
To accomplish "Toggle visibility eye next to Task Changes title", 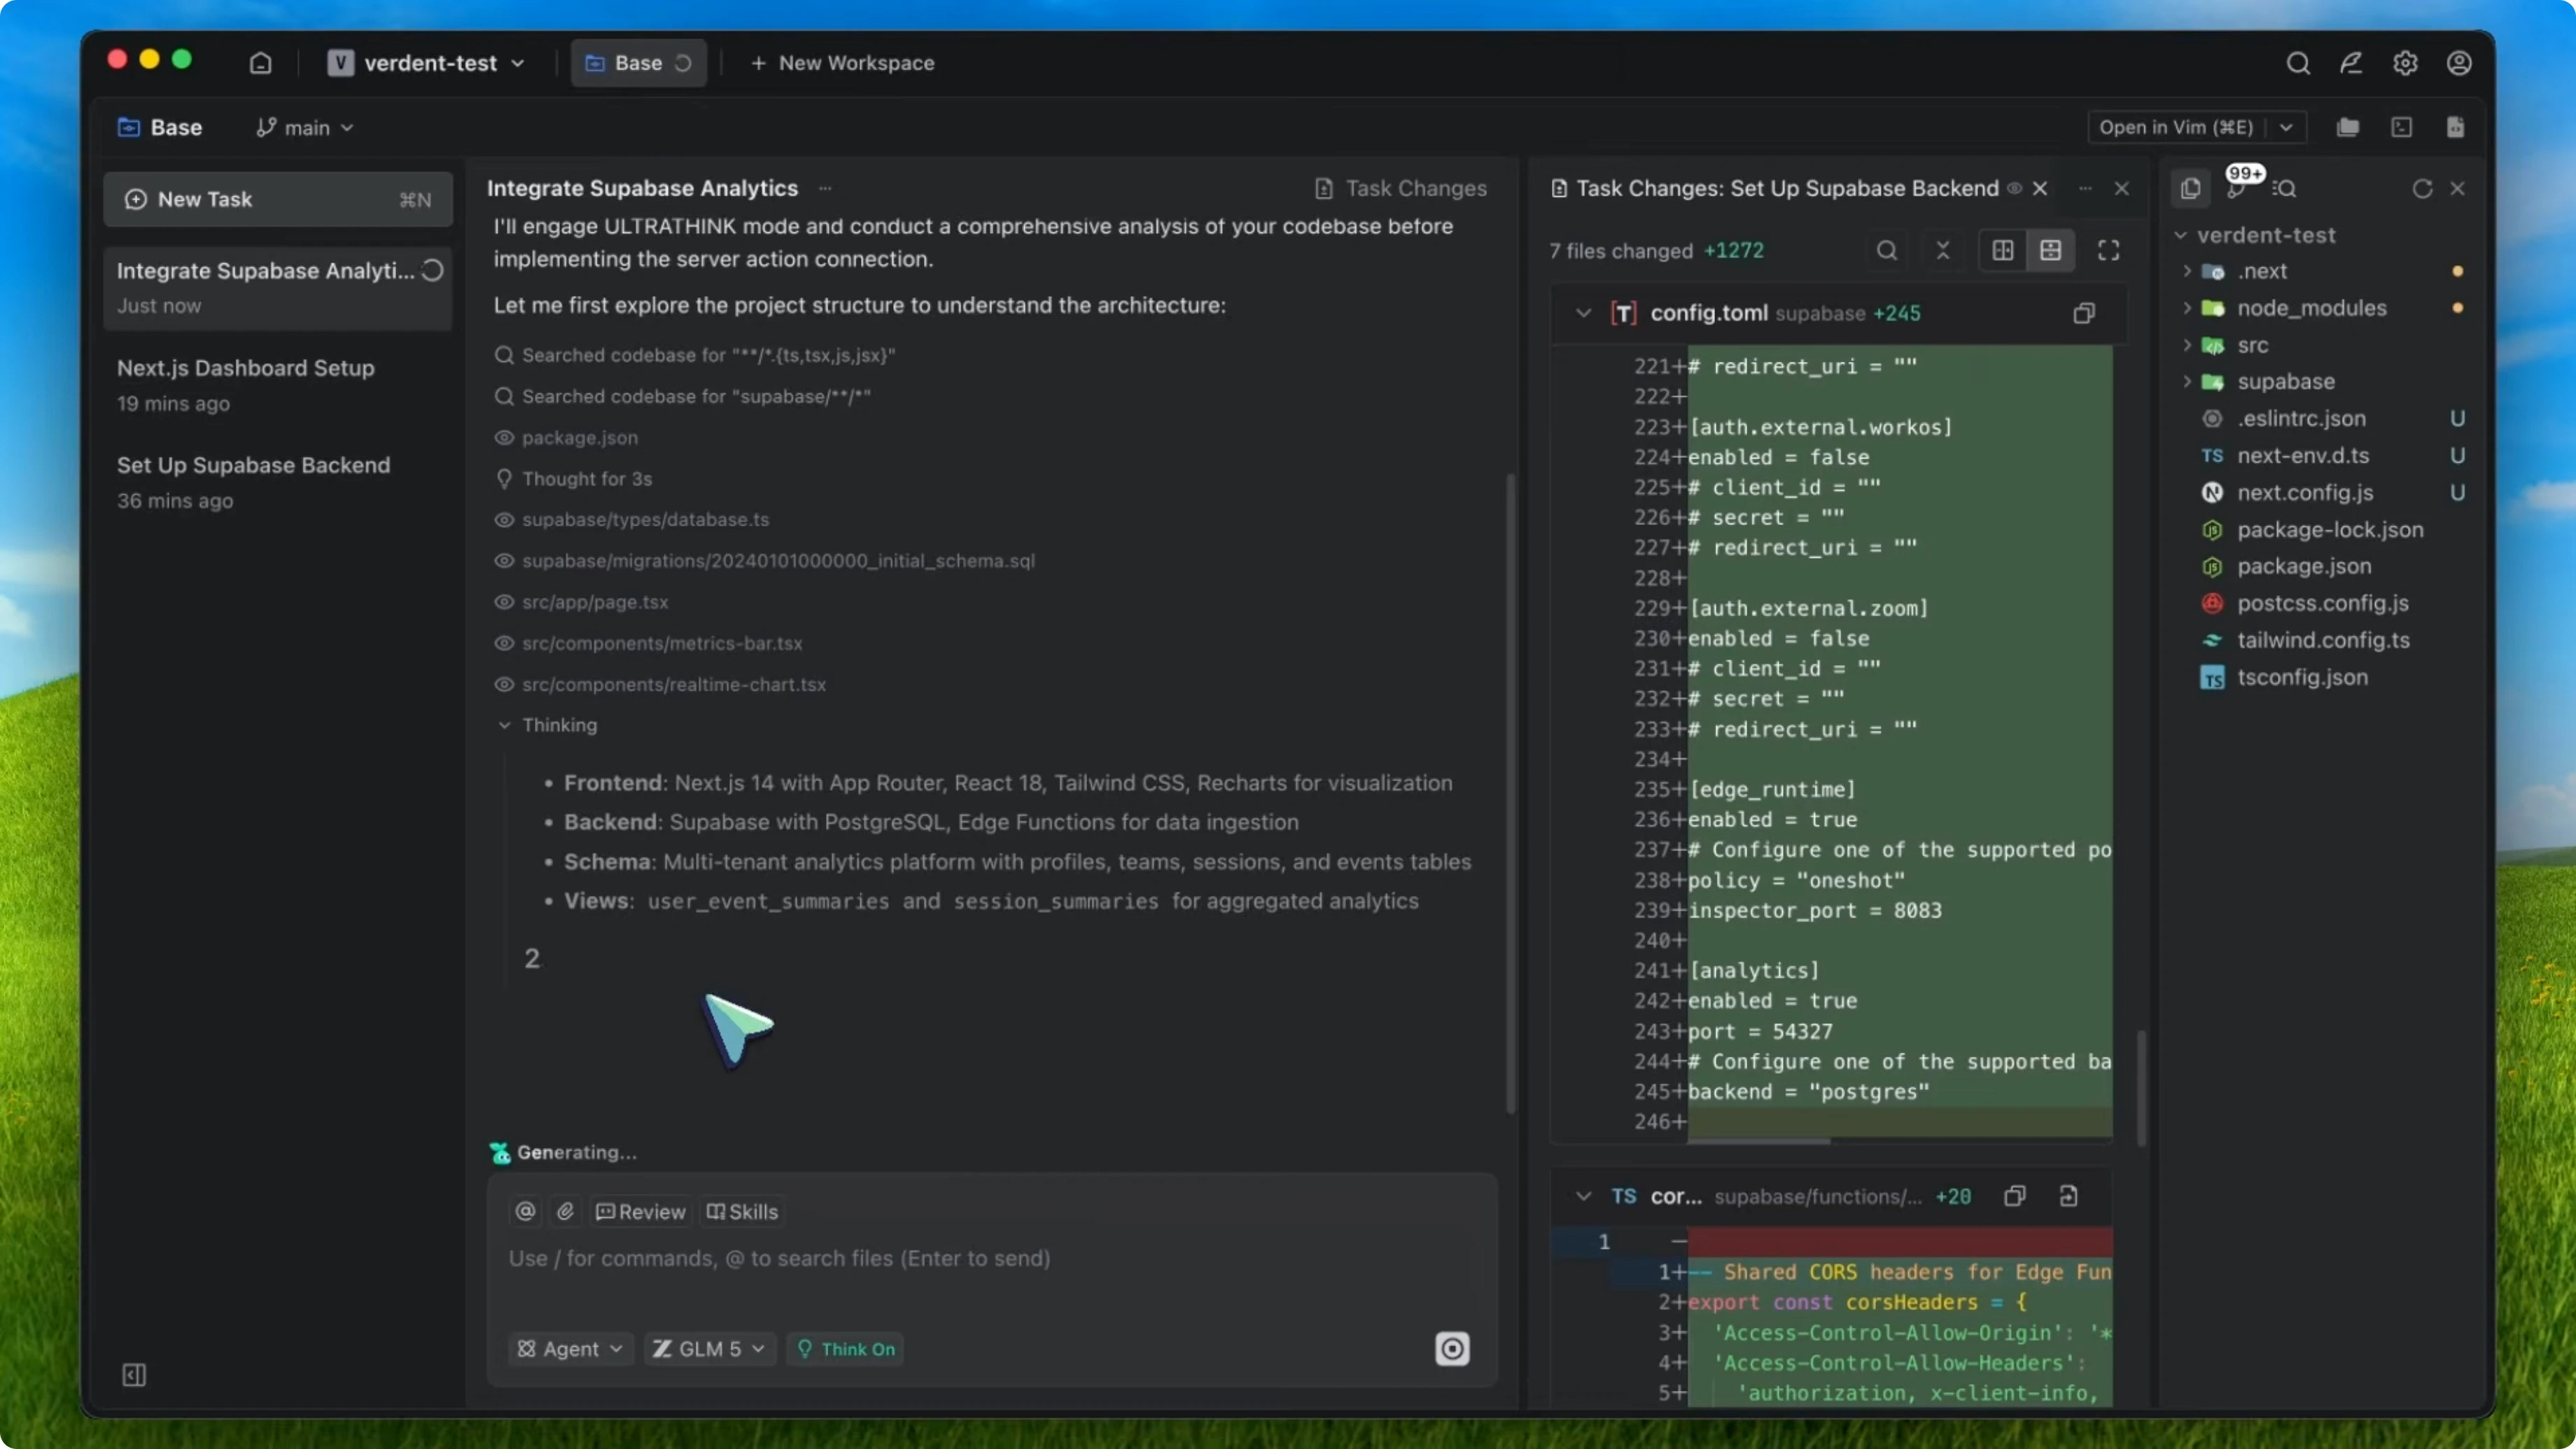I will tap(2015, 188).
